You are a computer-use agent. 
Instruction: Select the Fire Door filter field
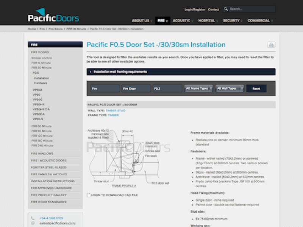(136, 88)
